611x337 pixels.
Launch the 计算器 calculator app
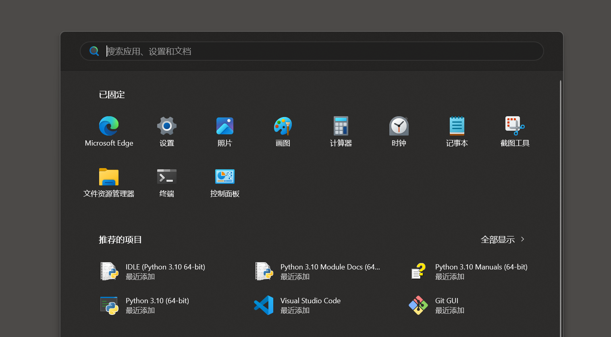pos(341,132)
